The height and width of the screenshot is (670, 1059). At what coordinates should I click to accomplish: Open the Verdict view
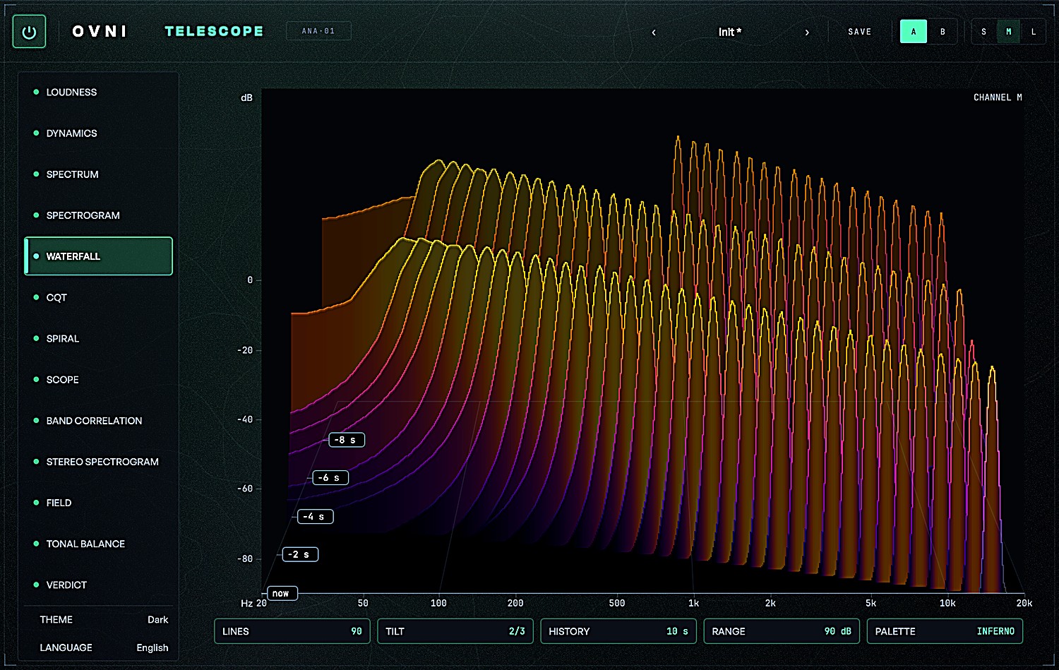[98, 585]
